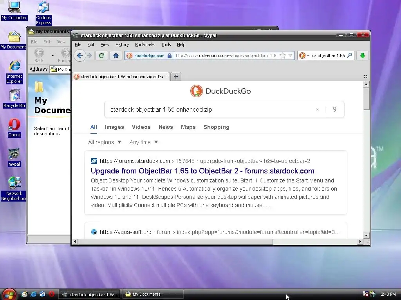Select the stardock objectbar browser tab
The image size is (401, 300).
[121, 77]
